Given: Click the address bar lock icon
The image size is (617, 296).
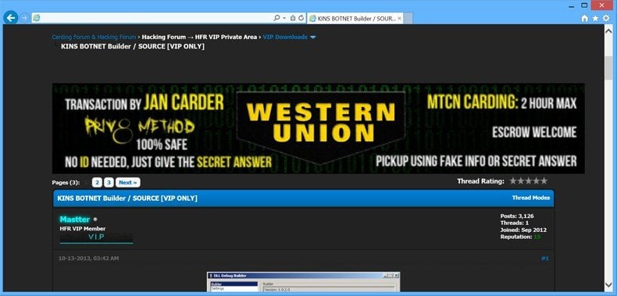Looking at the screenshot, I should pos(293,18).
